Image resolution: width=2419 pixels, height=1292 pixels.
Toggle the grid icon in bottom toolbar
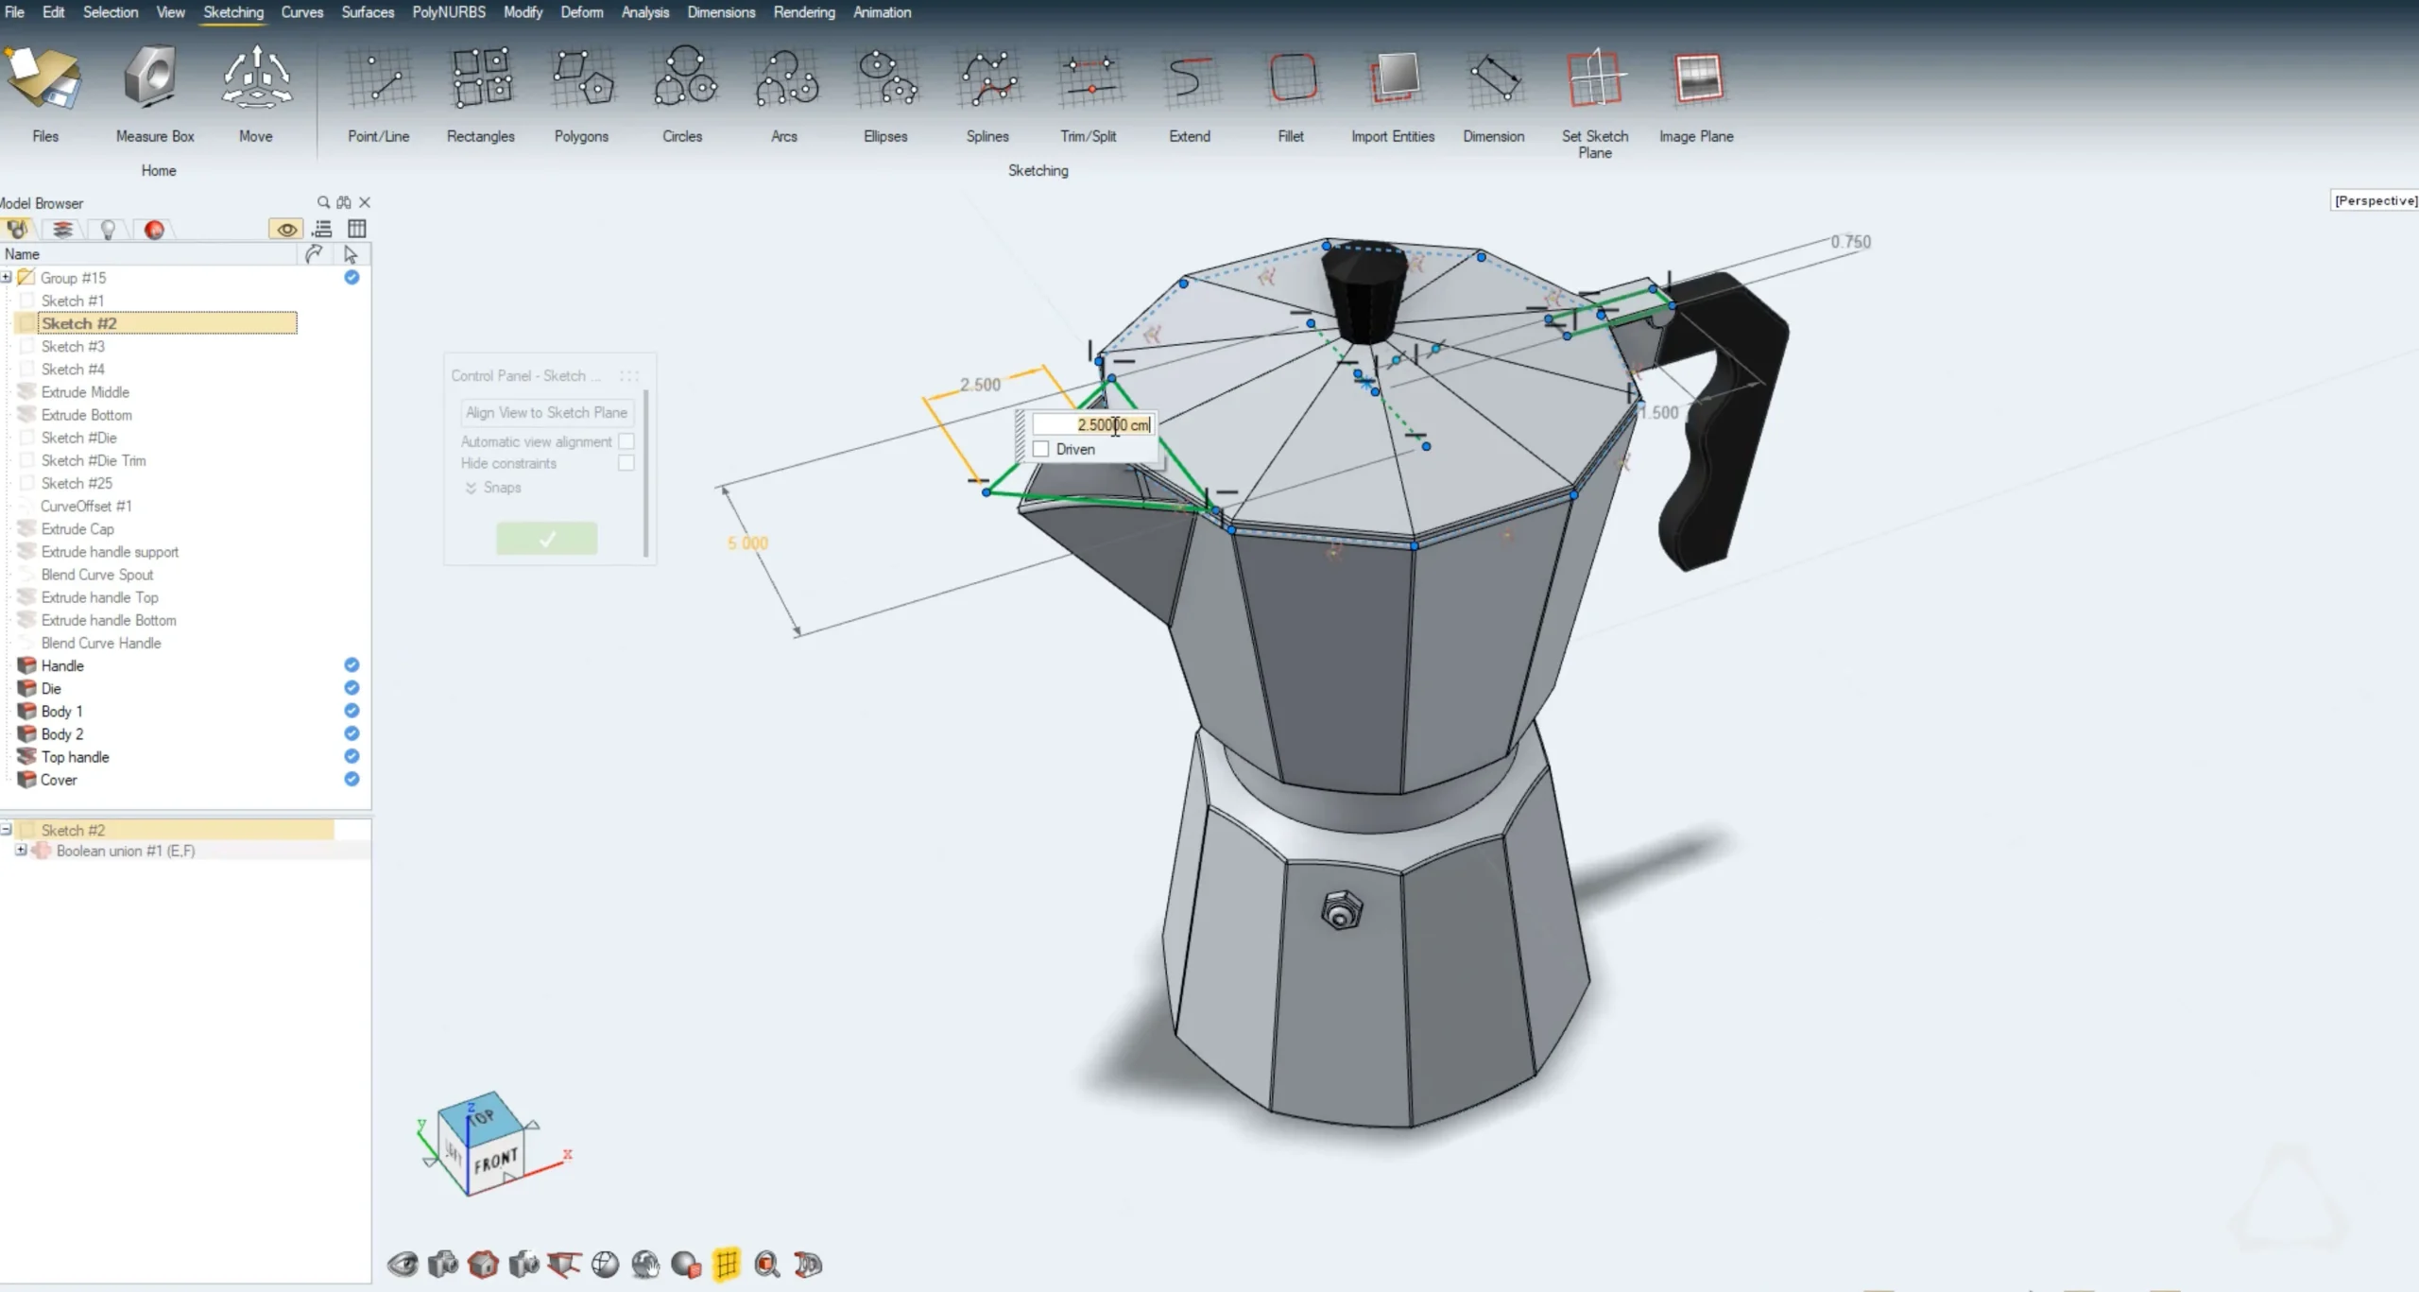(x=726, y=1264)
